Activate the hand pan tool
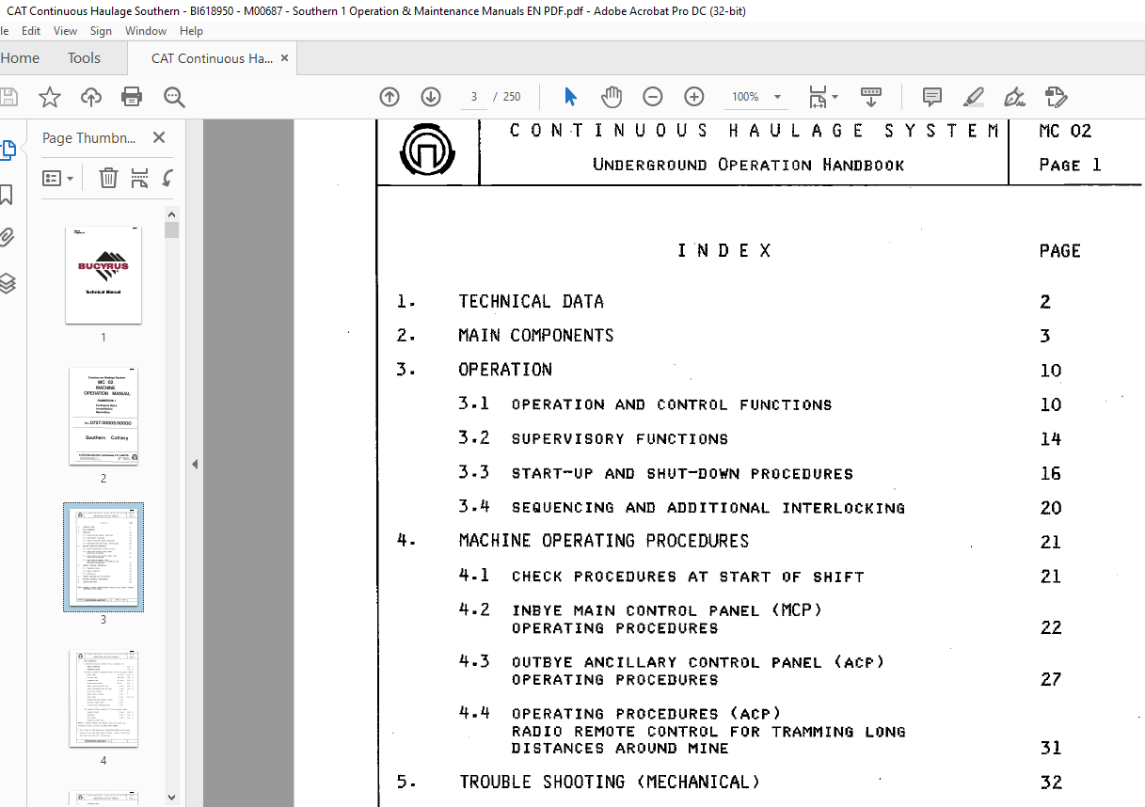The width and height of the screenshot is (1145, 807). tap(612, 97)
